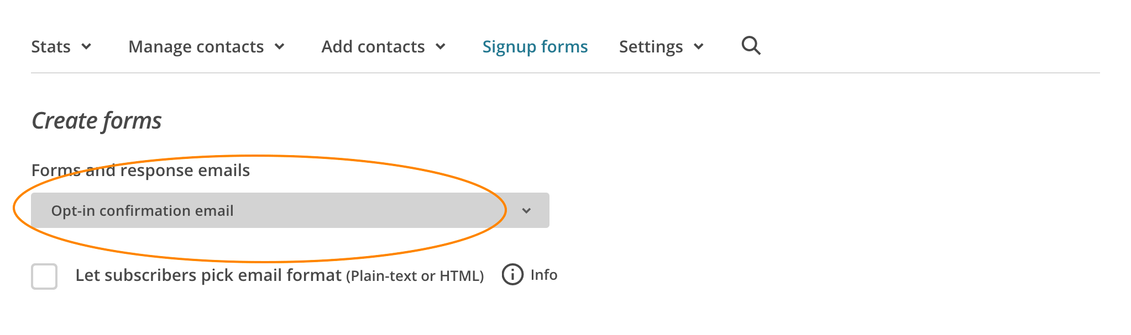Expand the Stats menu

pyautogui.click(x=51, y=47)
